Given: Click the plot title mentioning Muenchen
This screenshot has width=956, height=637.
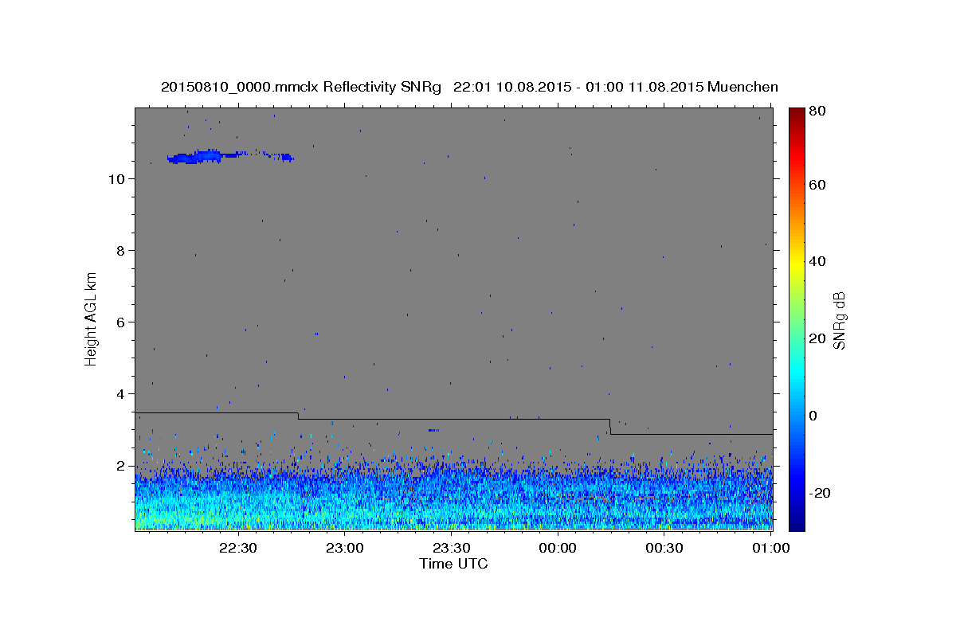Looking at the screenshot, I should (469, 87).
